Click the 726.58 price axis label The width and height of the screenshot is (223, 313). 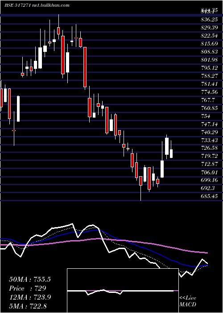209,148
